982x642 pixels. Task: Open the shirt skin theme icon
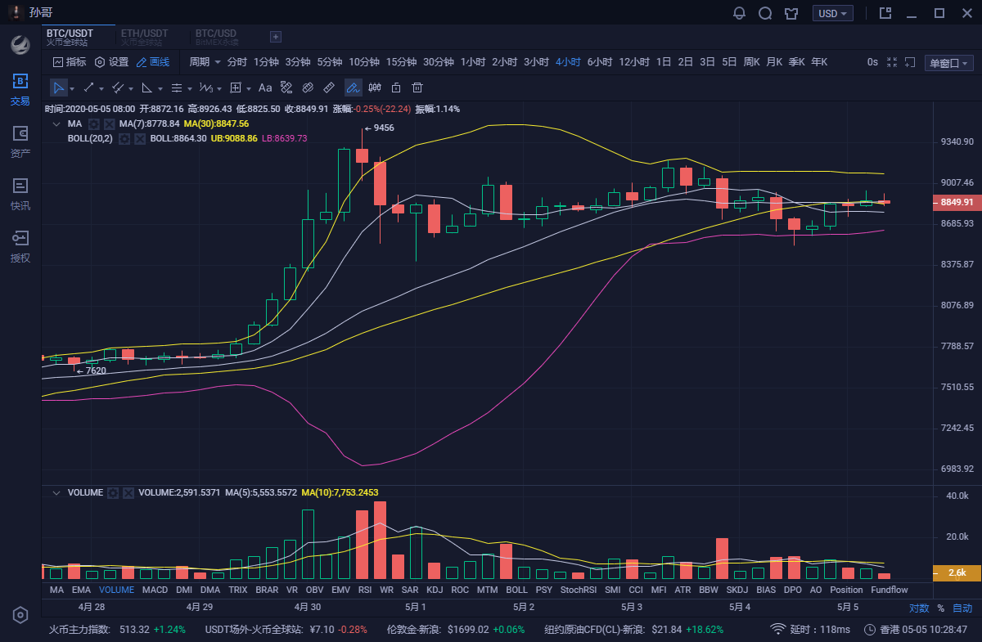point(791,13)
